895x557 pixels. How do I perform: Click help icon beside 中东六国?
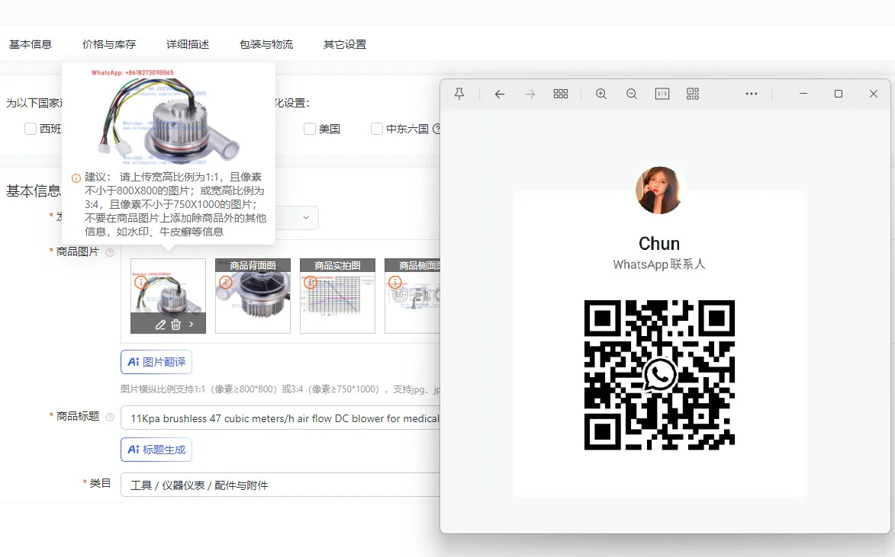[436, 129]
